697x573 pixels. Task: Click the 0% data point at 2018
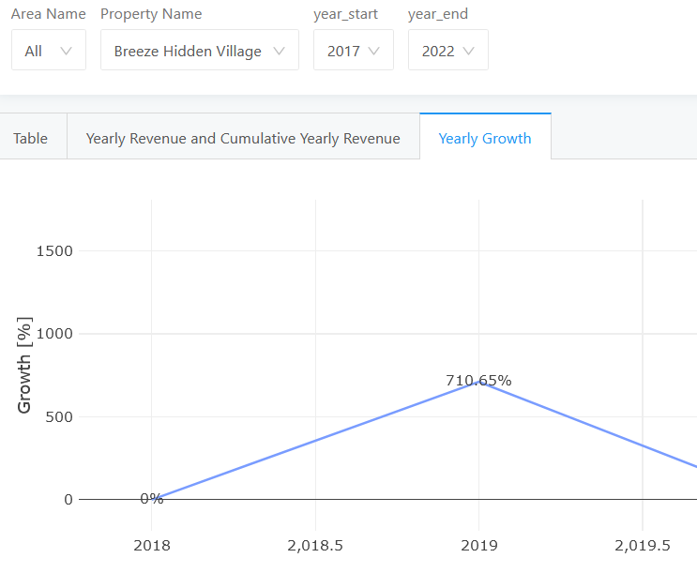coord(152,499)
